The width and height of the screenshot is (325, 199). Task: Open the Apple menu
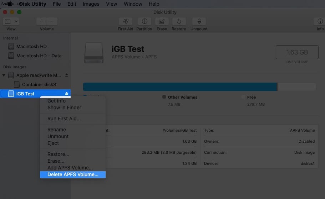(x=10, y=4)
